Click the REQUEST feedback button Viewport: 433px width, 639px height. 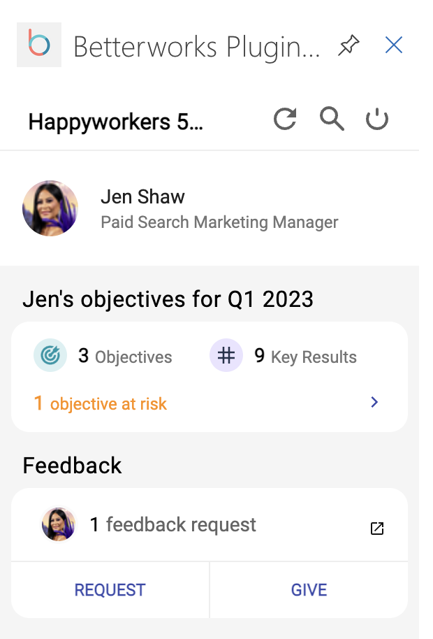click(x=110, y=589)
